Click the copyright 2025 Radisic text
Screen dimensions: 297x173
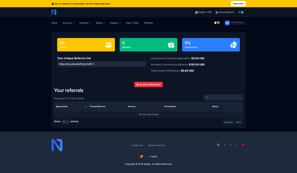click(x=148, y=164)
